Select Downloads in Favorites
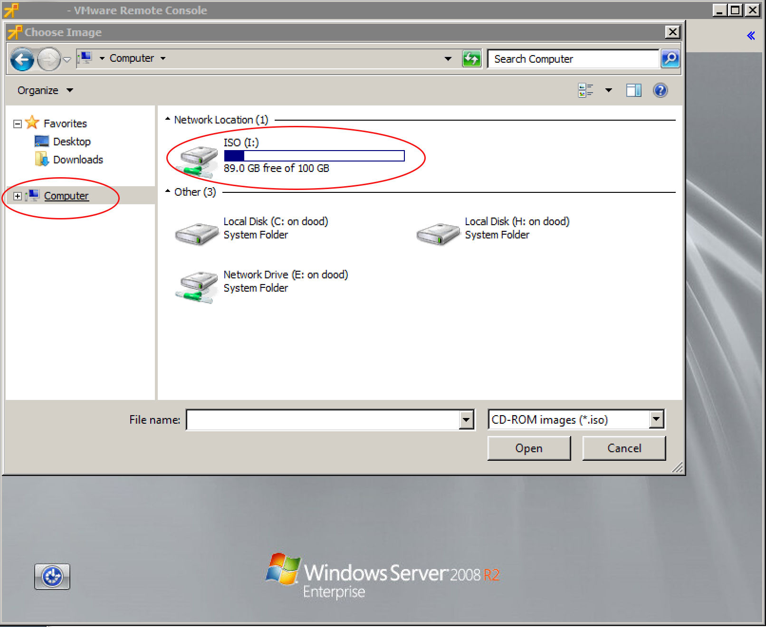This screenshot has height=627, width=766. [x=77, y=160]
